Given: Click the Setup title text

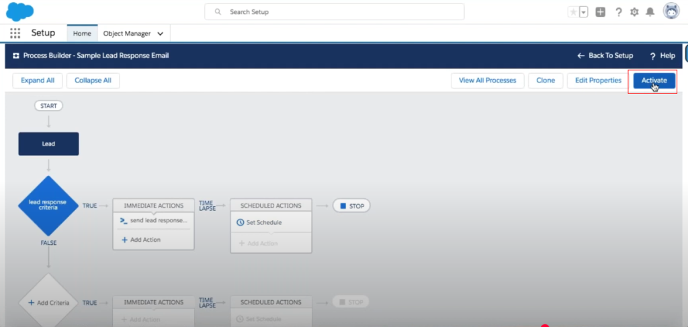Looking at the screenshot, I should click(x=43, y=33).
